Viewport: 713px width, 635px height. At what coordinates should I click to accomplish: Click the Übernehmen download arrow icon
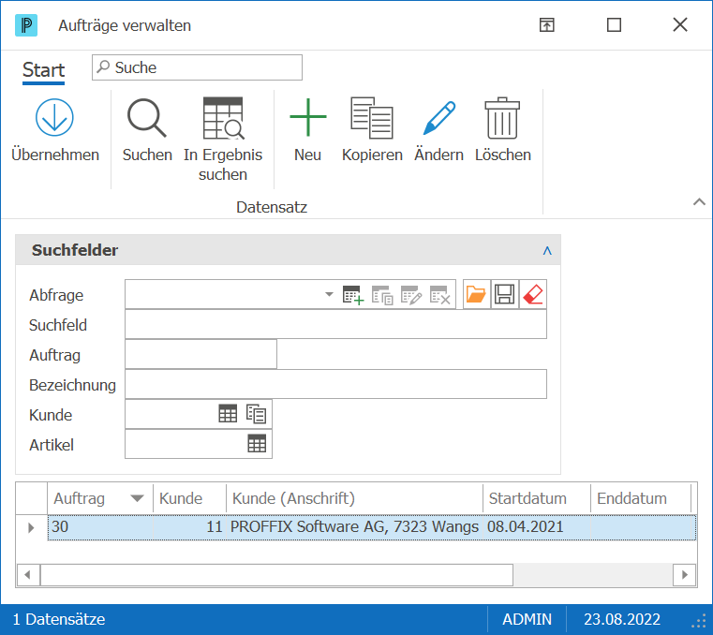[x=54, y=117]
